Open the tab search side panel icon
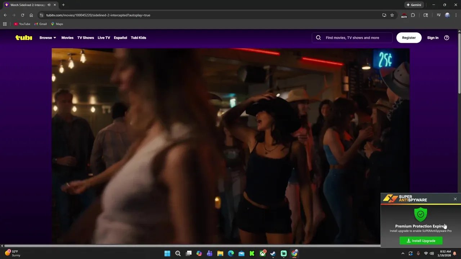The height and width of the screenshot is (259, 461). tap(426, 15)
